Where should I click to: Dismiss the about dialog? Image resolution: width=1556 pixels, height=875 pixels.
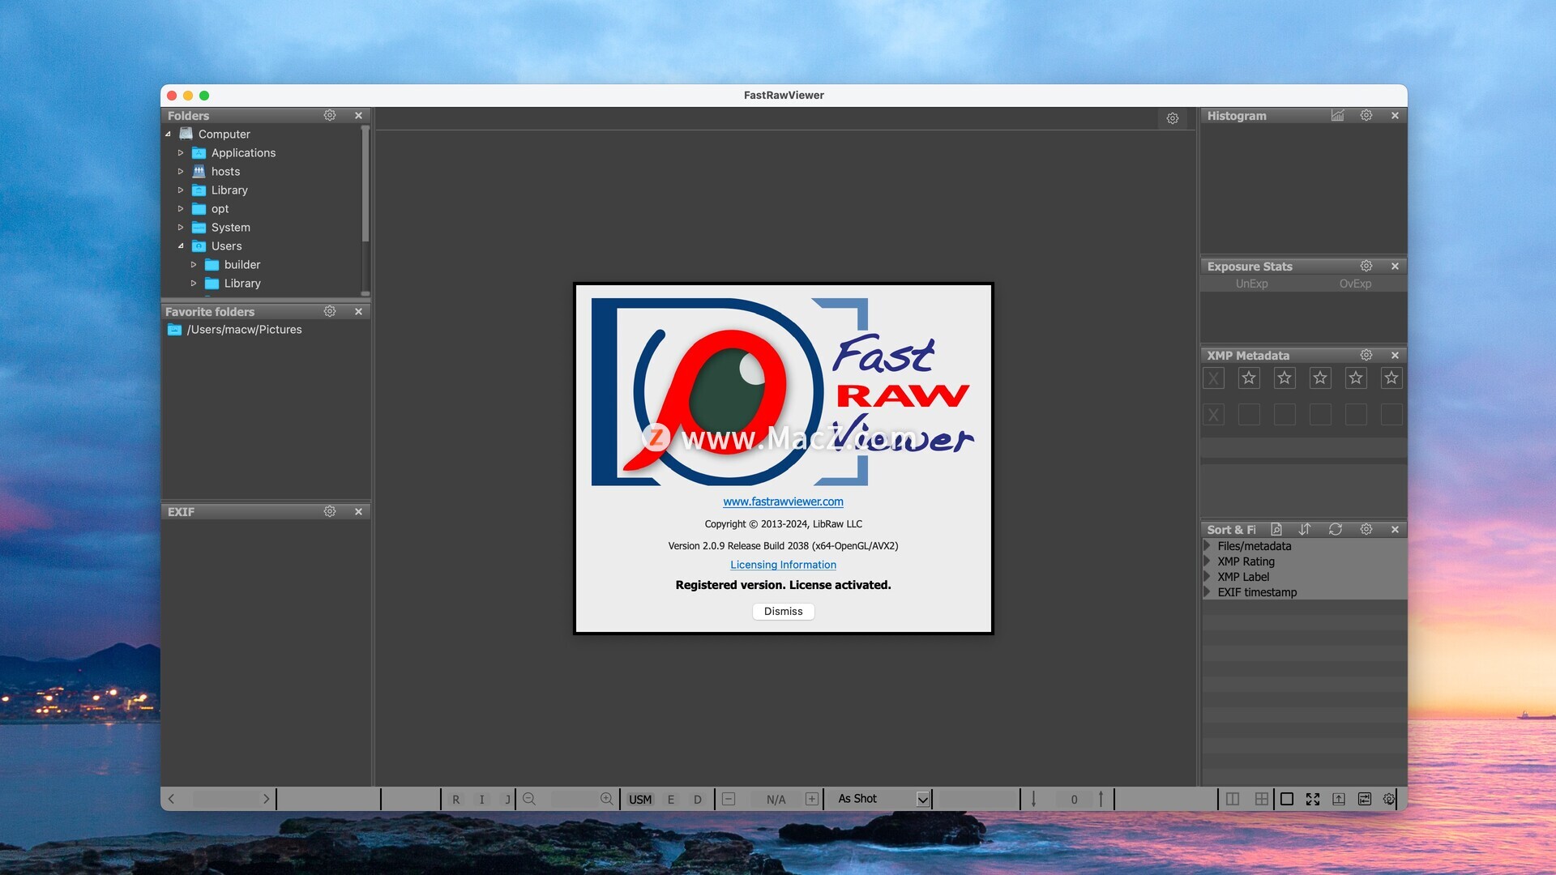(x=783, y=611)
